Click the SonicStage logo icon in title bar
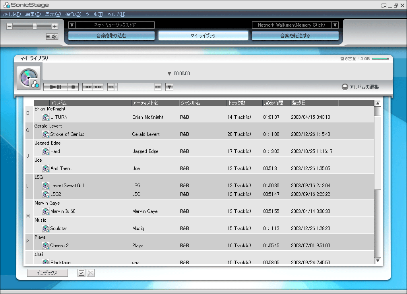The height and width of the screenshot is (294, 407). pyautogui.click(x=6, y=5)
